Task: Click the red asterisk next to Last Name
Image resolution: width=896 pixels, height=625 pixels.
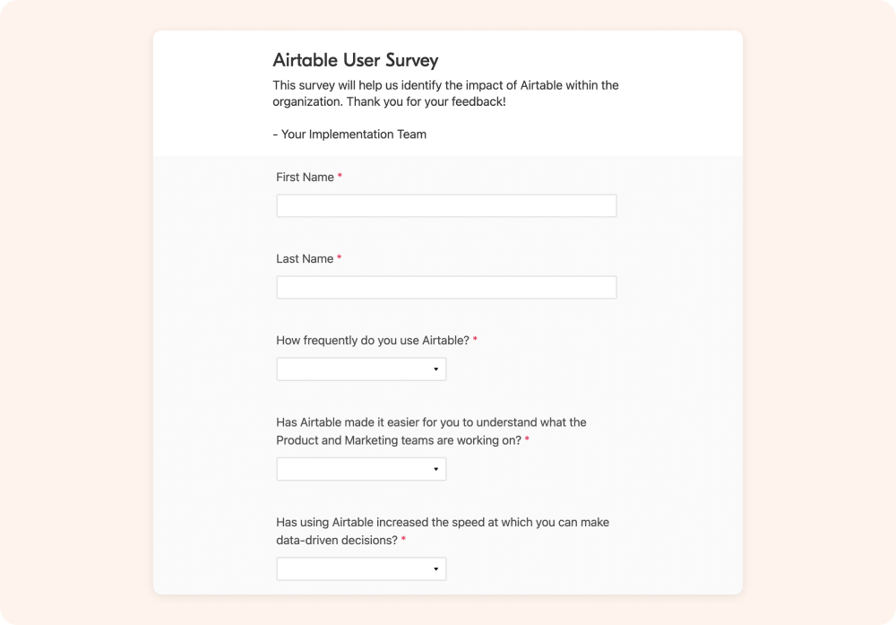Action: (339, 258)
